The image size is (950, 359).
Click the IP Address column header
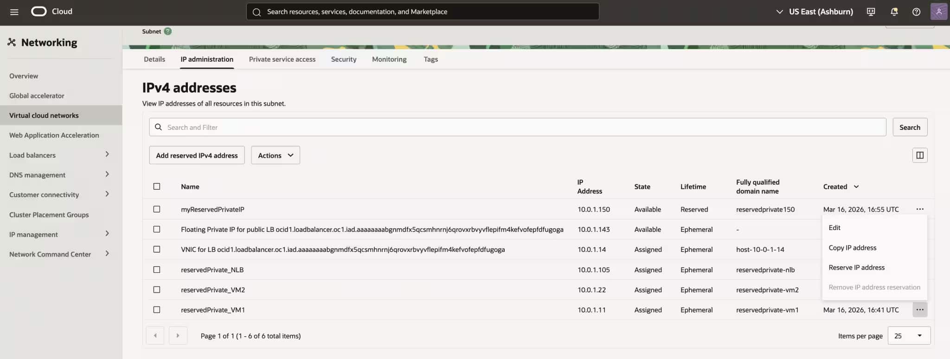click(x=590, y=186)
